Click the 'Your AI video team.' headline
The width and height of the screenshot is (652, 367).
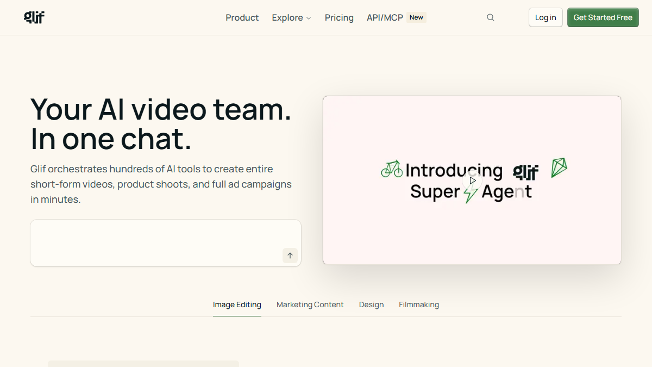coord(161,109)
